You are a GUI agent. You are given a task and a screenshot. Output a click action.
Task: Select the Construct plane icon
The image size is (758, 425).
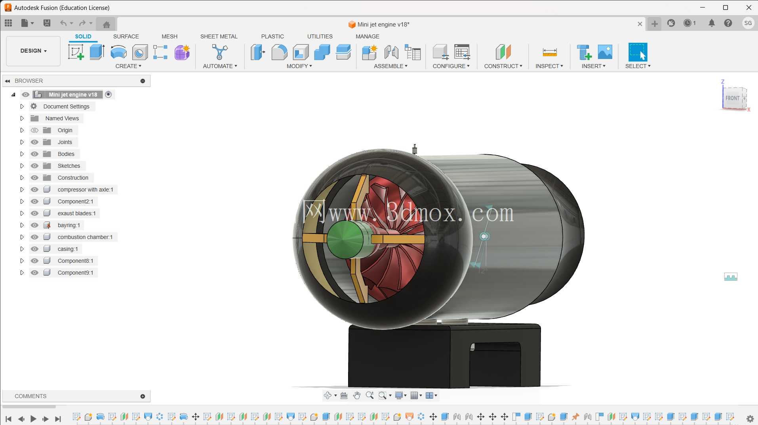point(503,52)
